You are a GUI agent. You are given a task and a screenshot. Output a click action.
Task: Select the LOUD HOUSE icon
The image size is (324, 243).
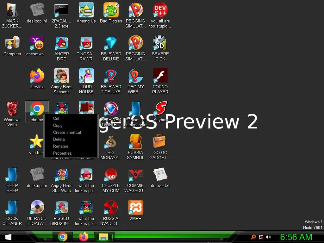(x=86, y=81)
